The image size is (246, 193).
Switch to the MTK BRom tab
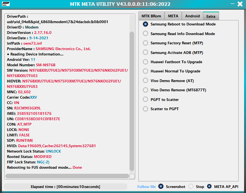pos(151,16)
